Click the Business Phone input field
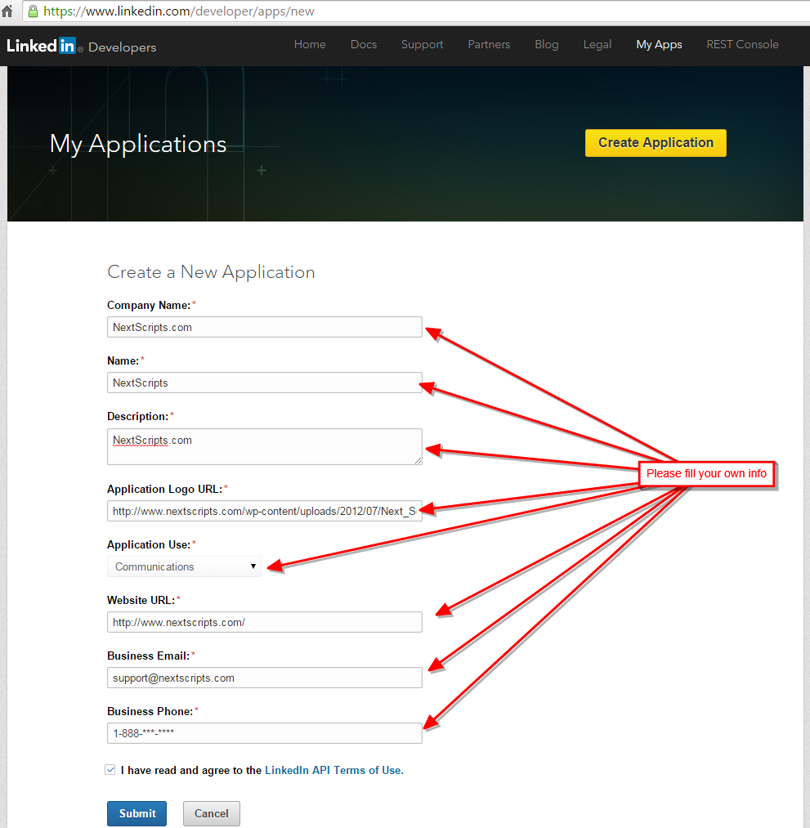This screenshot has width=810, height=828. tap(265, 733)
